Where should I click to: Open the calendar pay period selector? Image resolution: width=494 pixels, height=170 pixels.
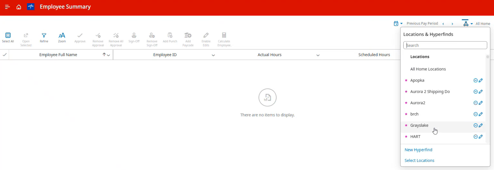398,23
